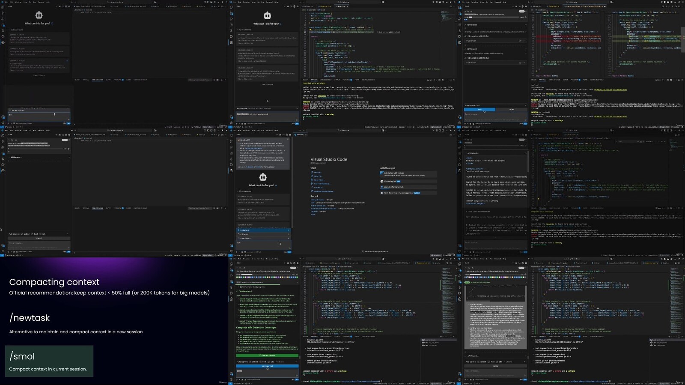Expand the auto-approve chevron in bottom-middle frame
685x385 pixels.
pos(297,362)
